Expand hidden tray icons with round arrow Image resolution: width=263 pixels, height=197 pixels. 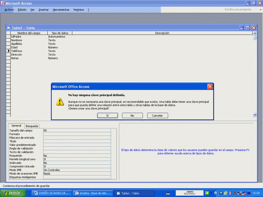coord(216,193)
